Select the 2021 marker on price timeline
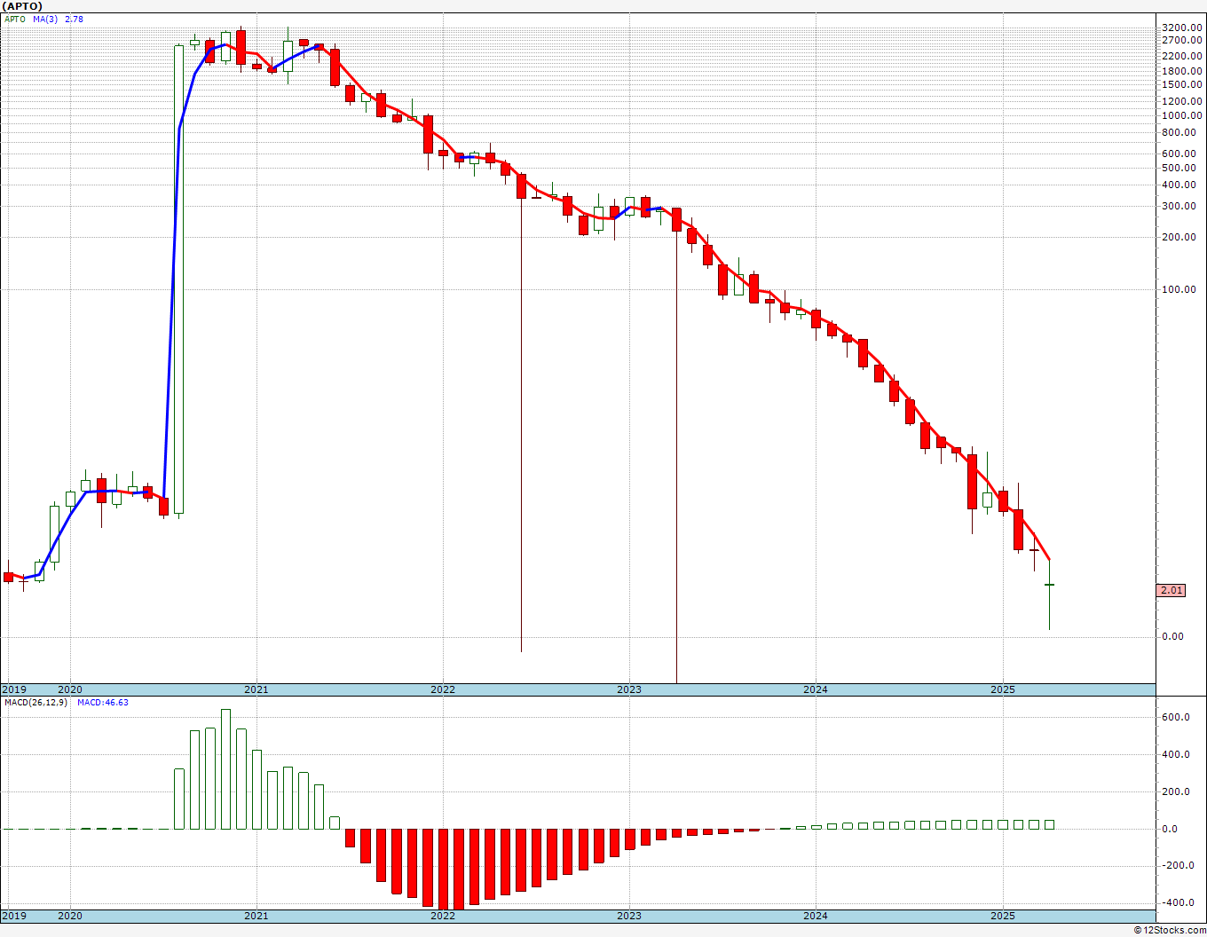1207x937 pixels. [x=256, y=689]
